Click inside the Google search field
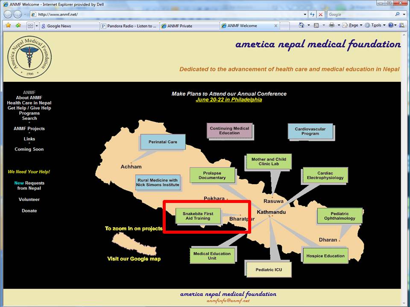 [359, 14]
